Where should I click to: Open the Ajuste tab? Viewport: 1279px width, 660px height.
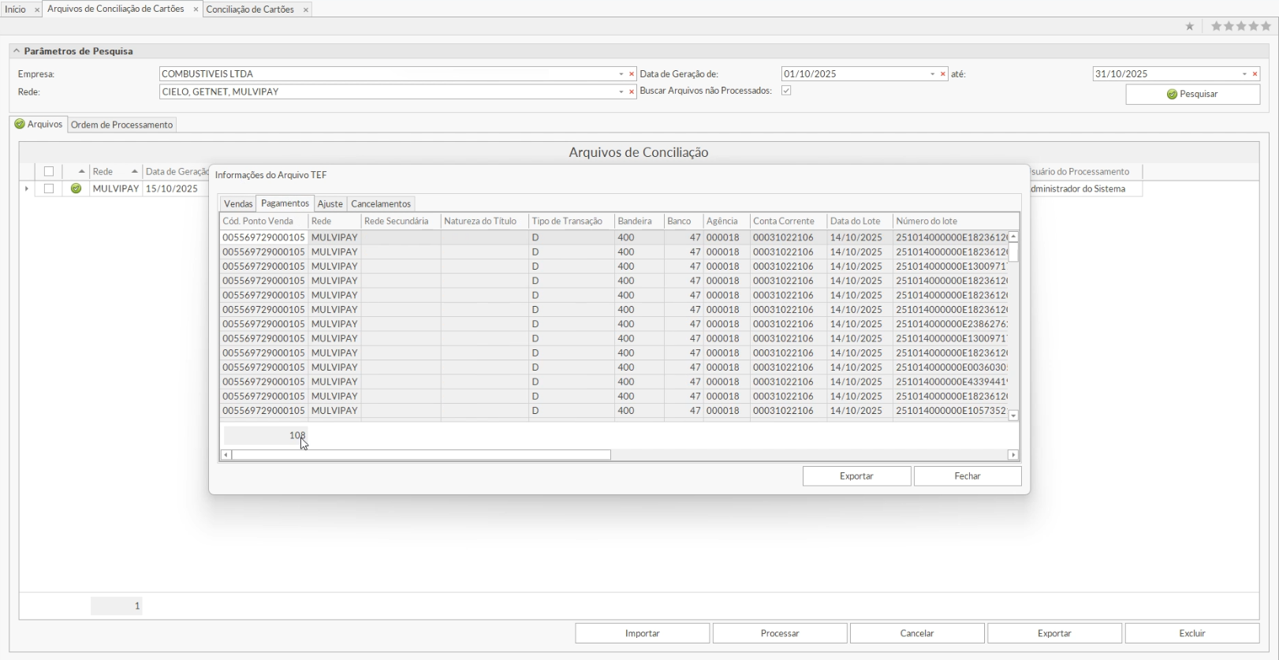pyautogui.click(x=330, y=203)
